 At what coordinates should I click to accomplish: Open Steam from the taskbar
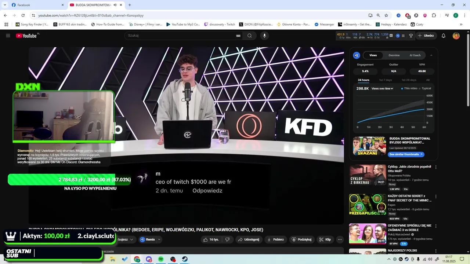pos(185,259)
